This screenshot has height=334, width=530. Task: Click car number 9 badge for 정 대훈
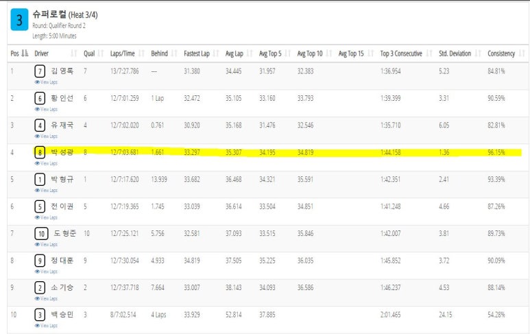tap(40, 261)
